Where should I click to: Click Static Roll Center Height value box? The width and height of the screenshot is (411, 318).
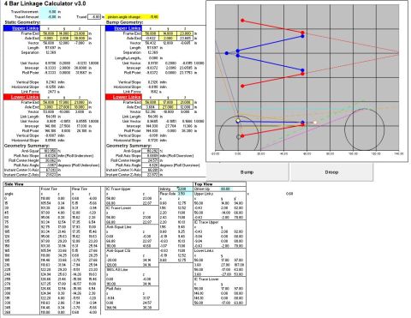coord(48,160)
